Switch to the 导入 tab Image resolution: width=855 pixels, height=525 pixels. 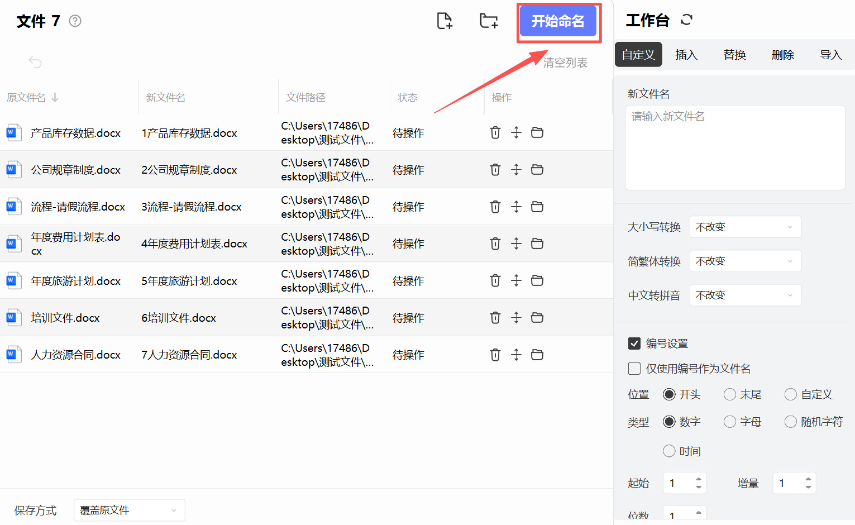point(830,55)
